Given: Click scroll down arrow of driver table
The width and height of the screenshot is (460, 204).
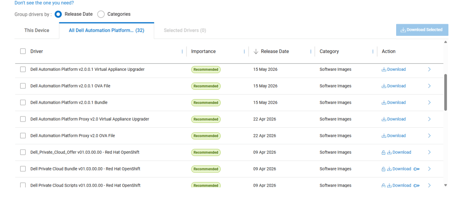Looking at the screenshot, I should pos(446,185).
